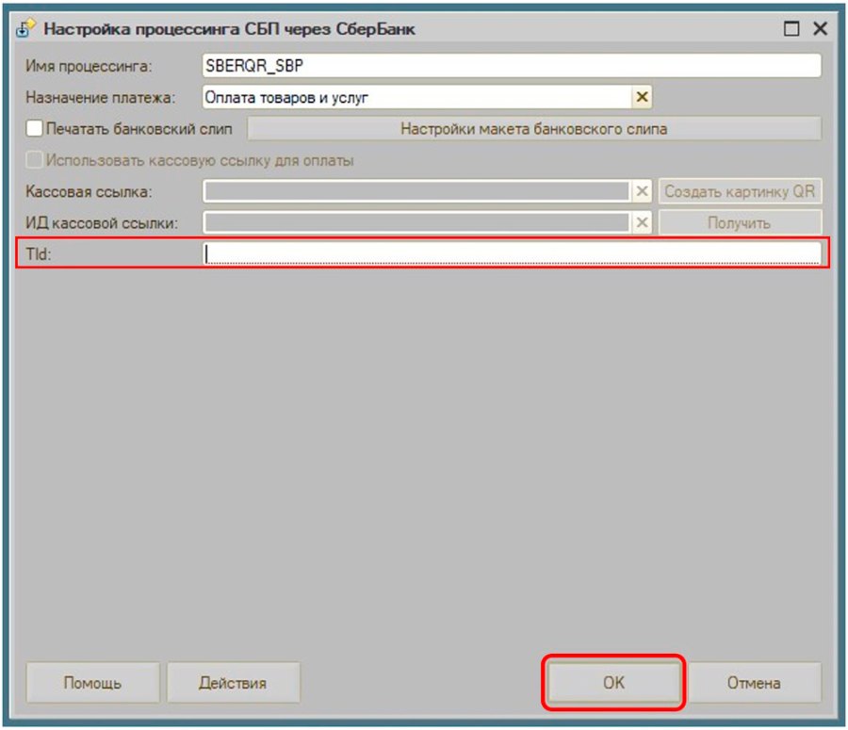Click the dialog title bar icon

click(25, 28)
